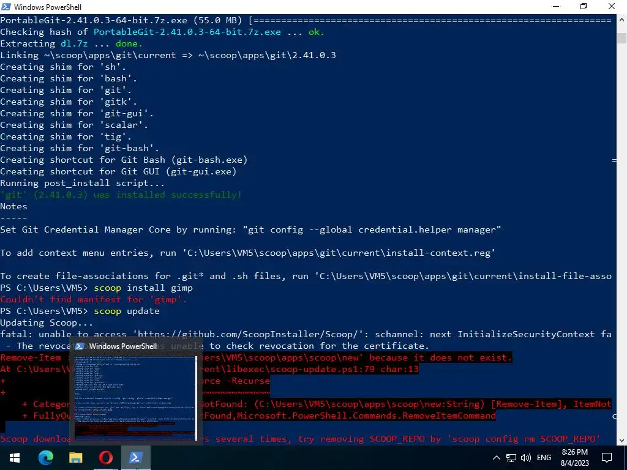Open the Windows Start menu
Screen dimensions: 627x470
coord(15,458)
